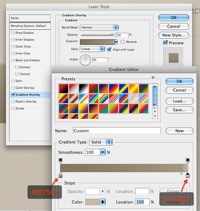
Task: Select Blending Options: Default entry
Action: (x=30, y=26)
